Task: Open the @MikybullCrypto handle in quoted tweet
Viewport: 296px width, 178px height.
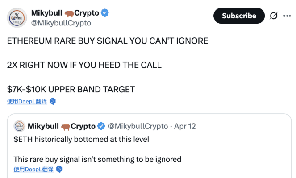Action: pyautogui.click(x=138, y=126)
